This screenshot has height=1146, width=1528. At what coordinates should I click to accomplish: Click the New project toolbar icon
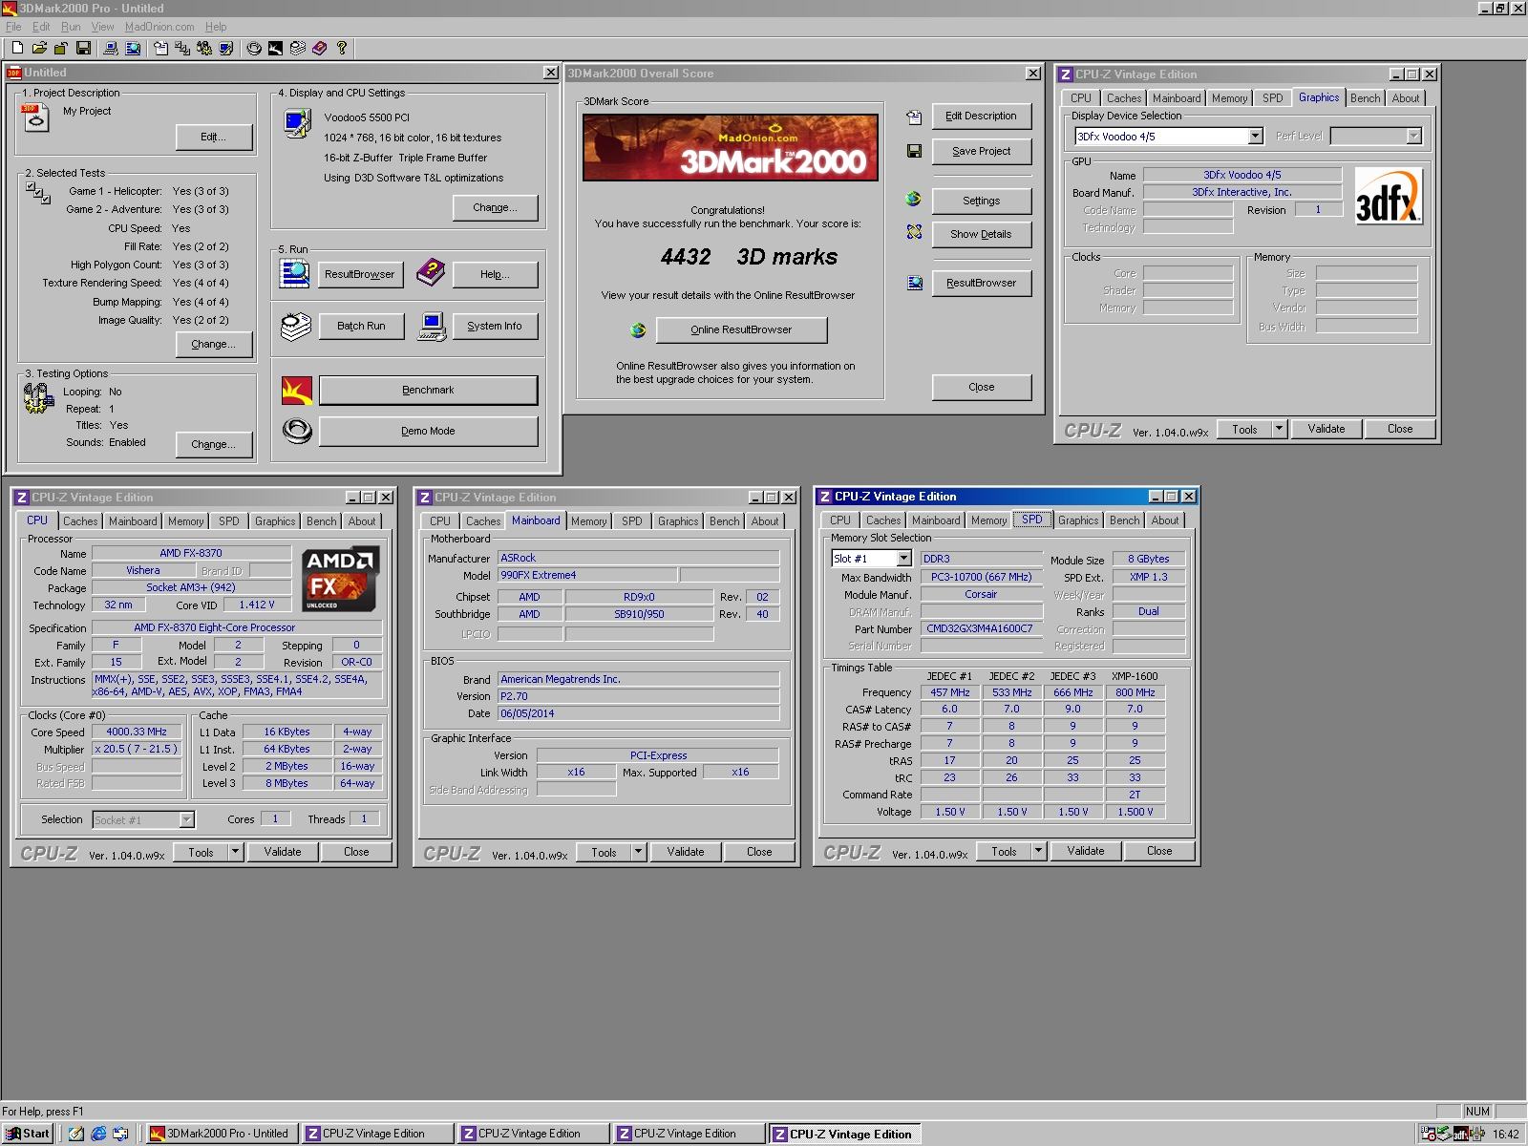(17, 48)
